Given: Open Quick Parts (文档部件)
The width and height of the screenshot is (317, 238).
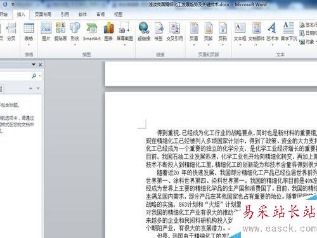Looking at the screenshot, I should (256, 34).
